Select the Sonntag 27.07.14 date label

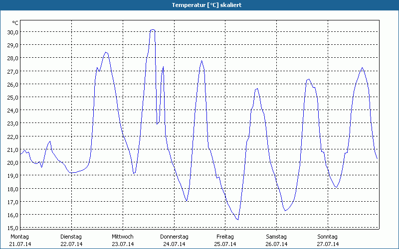(x=328, y=241)
